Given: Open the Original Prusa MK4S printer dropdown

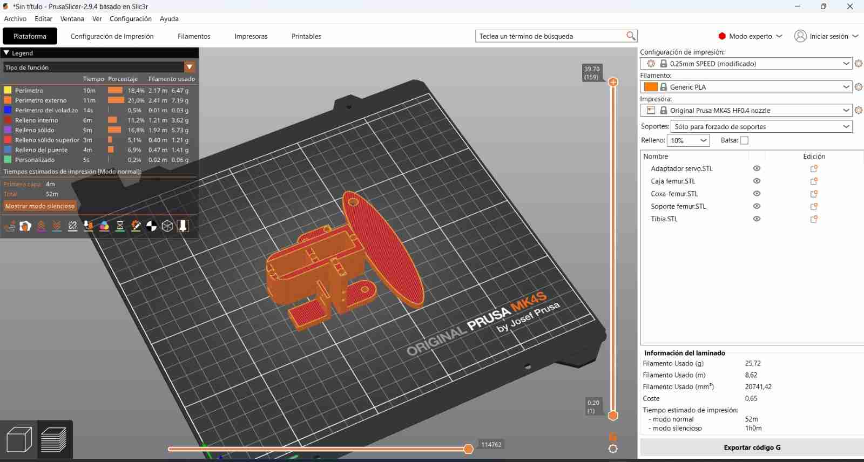Looking at the screenshot, I should click(746, 110).
